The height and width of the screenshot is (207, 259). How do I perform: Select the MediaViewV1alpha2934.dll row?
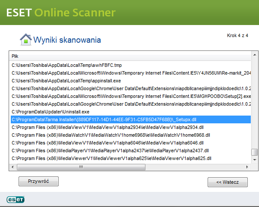click(131, 127)
